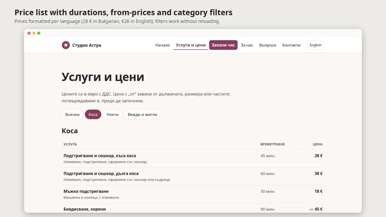
Task: Click the intro paragraph about цените в евро
Action: (x=146, y=97)
